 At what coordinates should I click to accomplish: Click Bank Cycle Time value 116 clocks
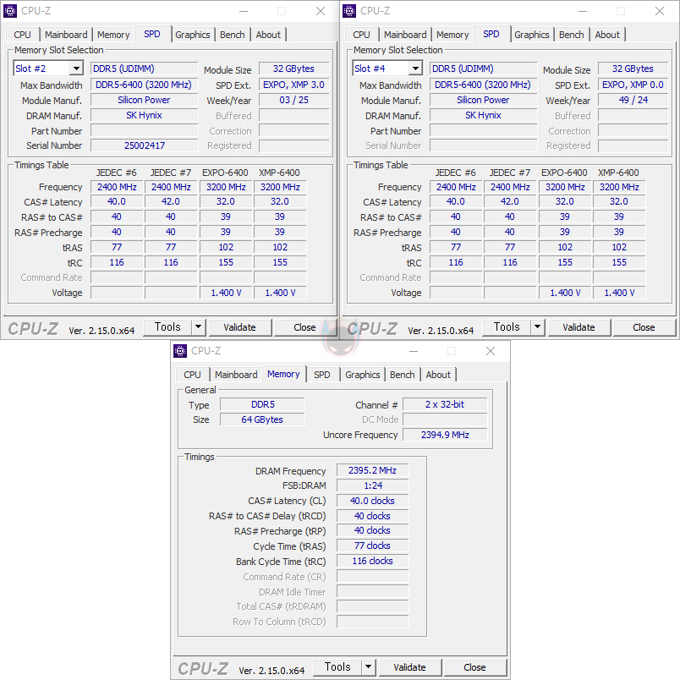[x=372, y=562]
